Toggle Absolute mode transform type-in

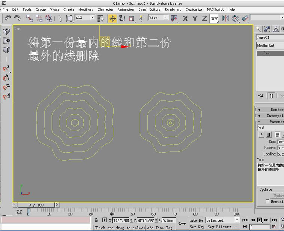(104, 220)
